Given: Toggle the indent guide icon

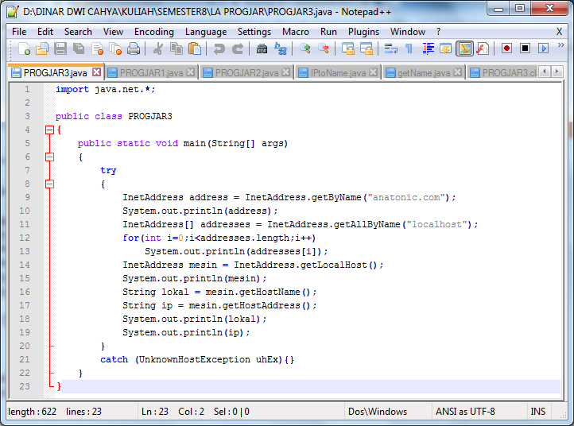Looking at the screenshot, I should (428, 48).
